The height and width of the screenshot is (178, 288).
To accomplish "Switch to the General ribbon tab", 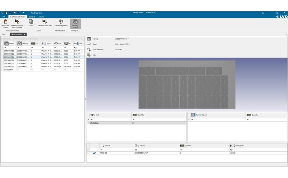I will [x=32, y=16].
